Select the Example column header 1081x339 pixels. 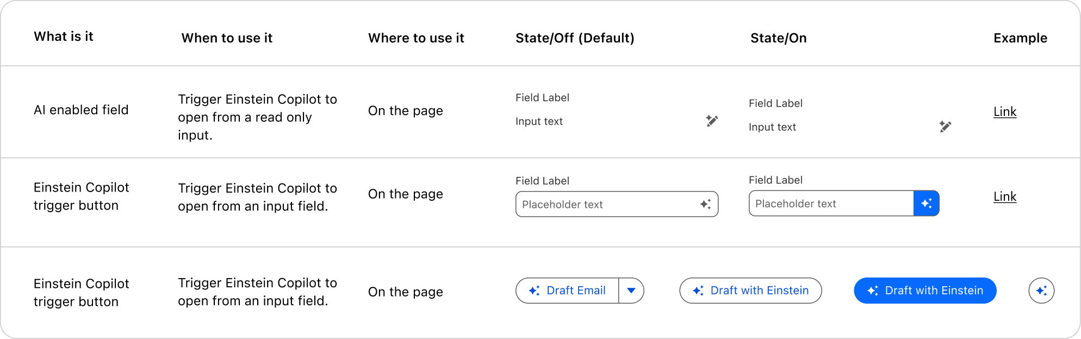[x=1020, y=38]
